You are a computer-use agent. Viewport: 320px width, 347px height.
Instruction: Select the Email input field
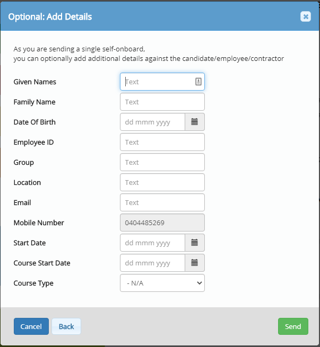tap(162, 202)
